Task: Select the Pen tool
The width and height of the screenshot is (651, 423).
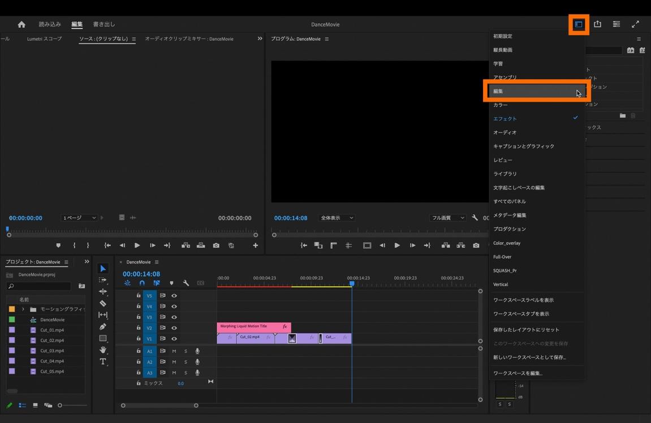Action: click(x=103, y=327)
